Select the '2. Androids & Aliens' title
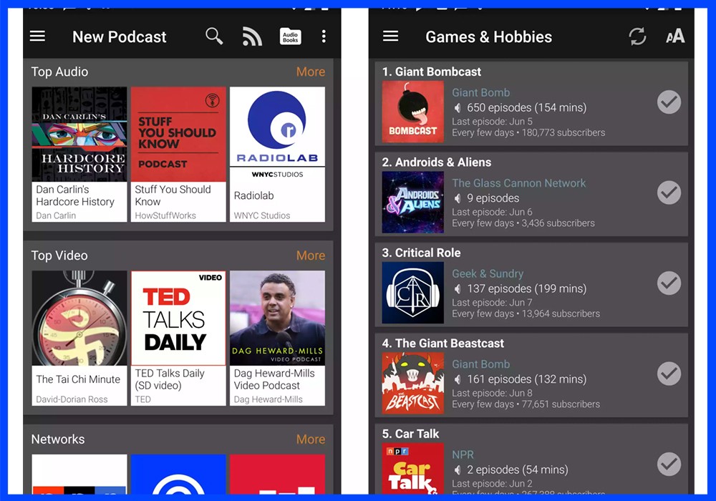This screenshot has height=501, width=716. pyautogui.click(x=437, y=162)
